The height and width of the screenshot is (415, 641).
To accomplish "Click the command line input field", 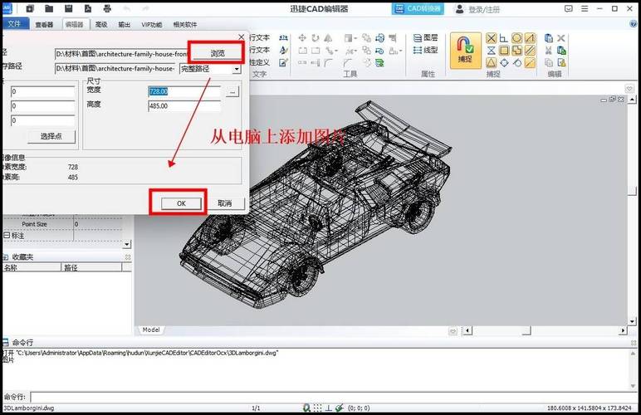I will [333, 397].
